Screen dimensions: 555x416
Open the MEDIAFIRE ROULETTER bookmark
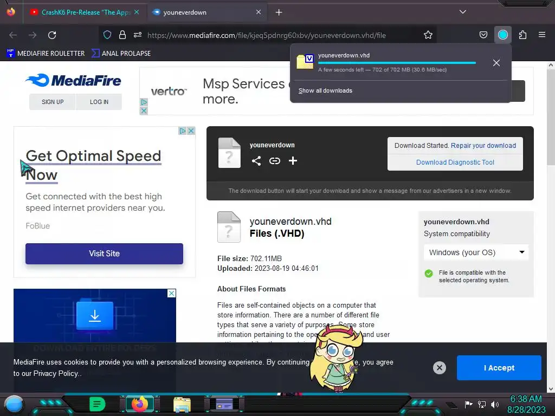click(46, 54)
